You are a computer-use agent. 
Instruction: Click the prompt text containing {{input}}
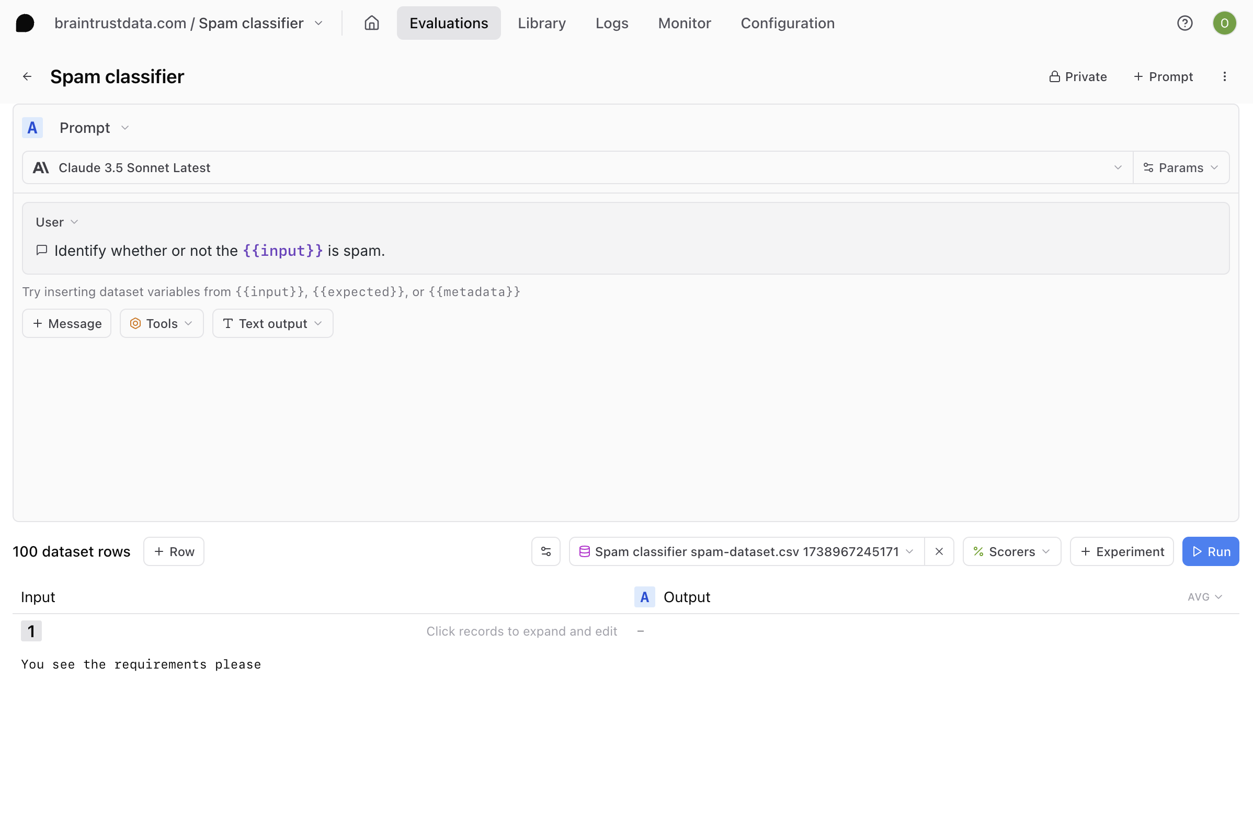219,251
